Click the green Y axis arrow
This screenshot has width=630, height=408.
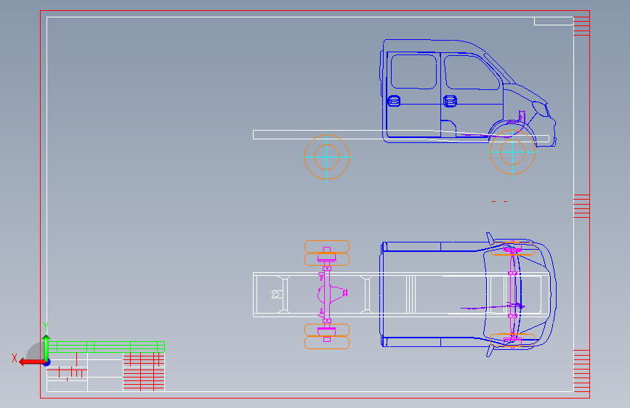pos(47,347)
